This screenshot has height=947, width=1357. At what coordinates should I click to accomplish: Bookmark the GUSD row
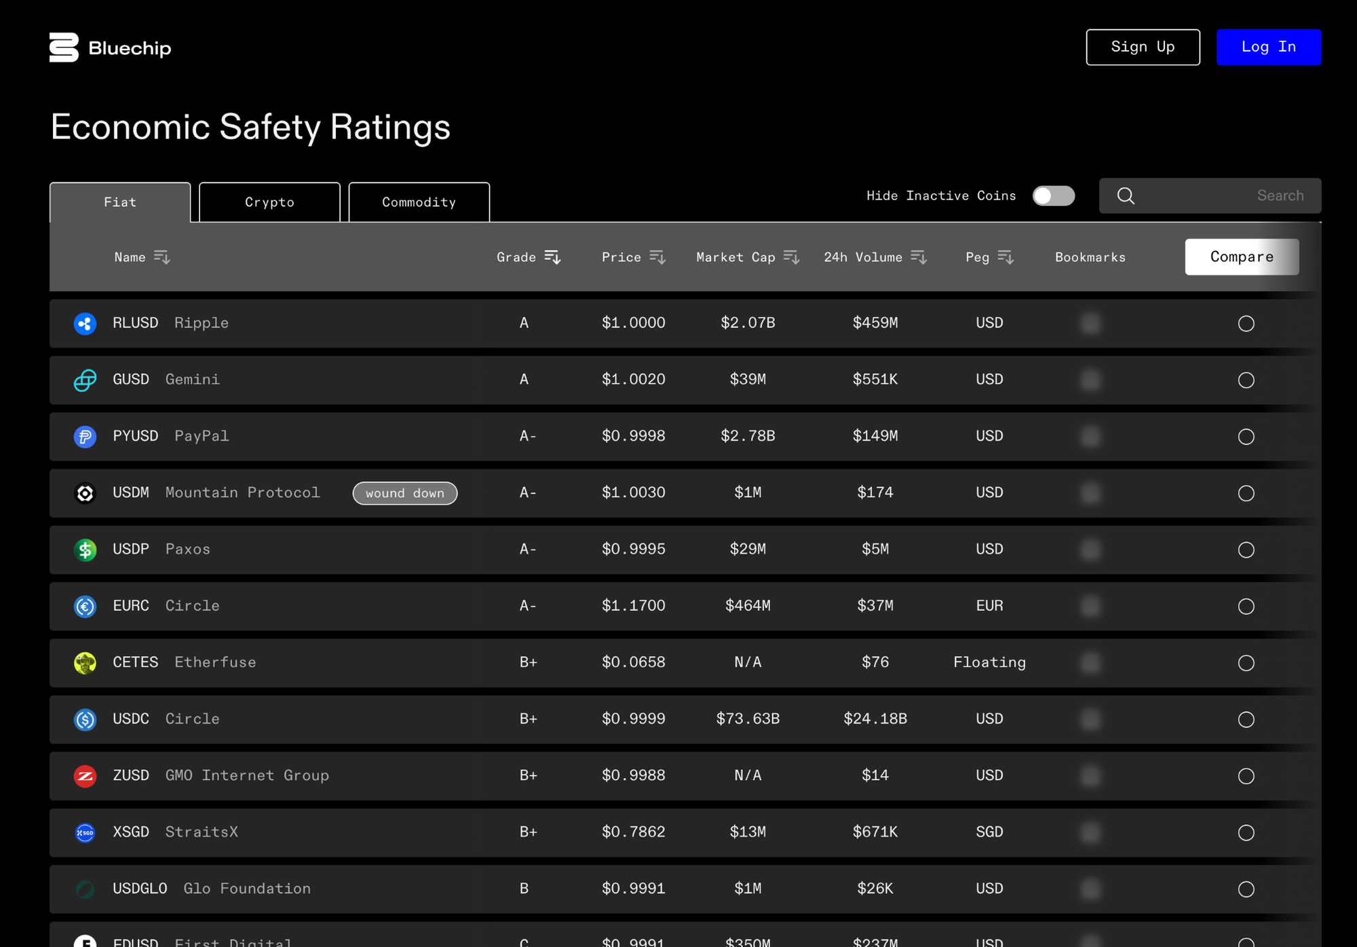[x=1090, y=380]
